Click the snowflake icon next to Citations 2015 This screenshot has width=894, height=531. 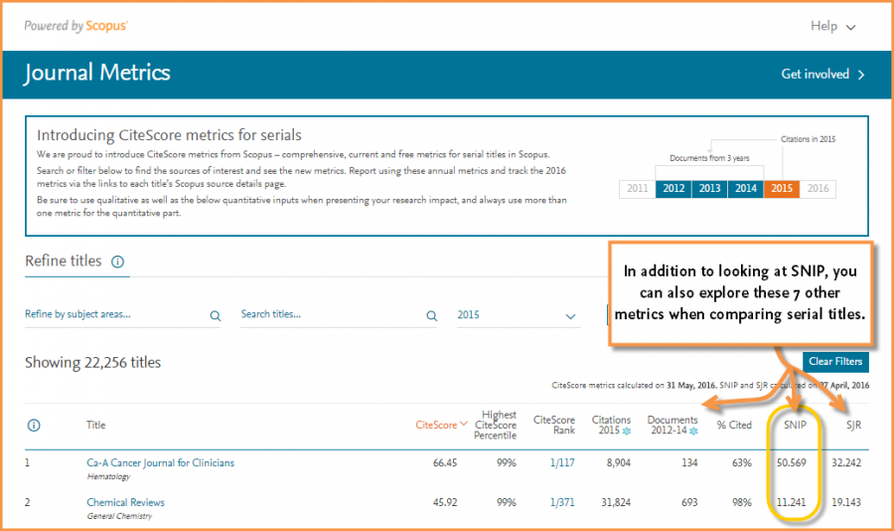tap(627, 432)
